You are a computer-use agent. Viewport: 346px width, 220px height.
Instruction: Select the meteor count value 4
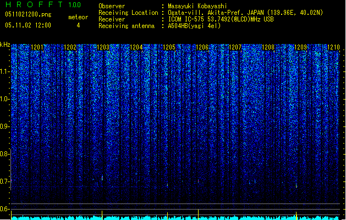point(78,25)
